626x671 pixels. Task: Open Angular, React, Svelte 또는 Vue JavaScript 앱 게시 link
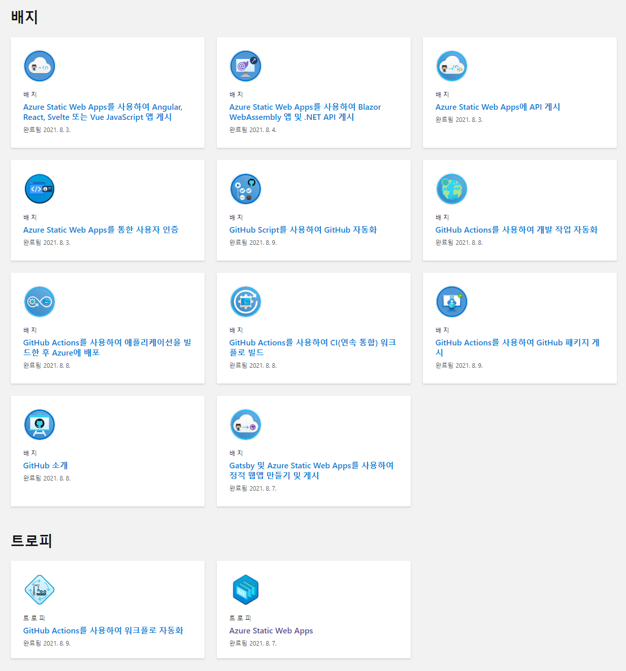(103, 112)
